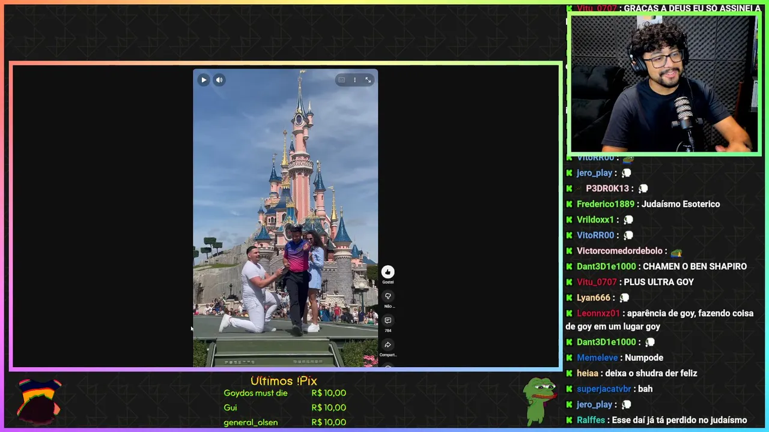Click the rainbow shirt logo overlay

[38, 401]
